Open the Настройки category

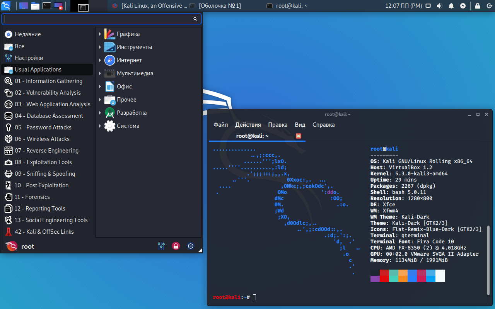(47, 58)
